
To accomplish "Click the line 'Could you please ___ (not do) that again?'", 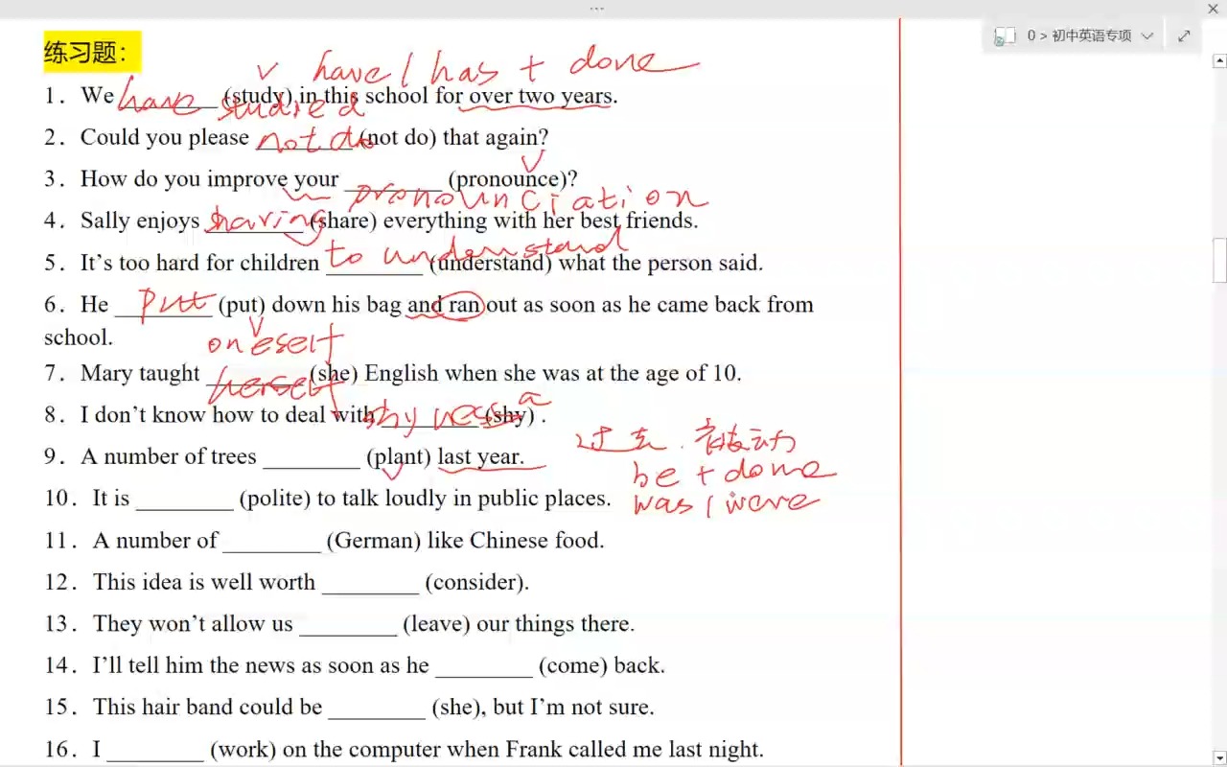I will point(296,137).
